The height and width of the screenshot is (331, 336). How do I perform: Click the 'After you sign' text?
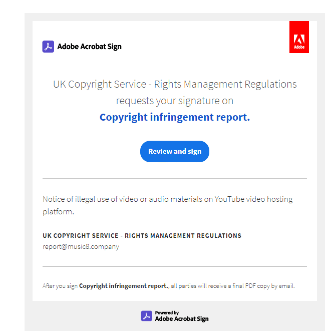[x=60, y=286]
